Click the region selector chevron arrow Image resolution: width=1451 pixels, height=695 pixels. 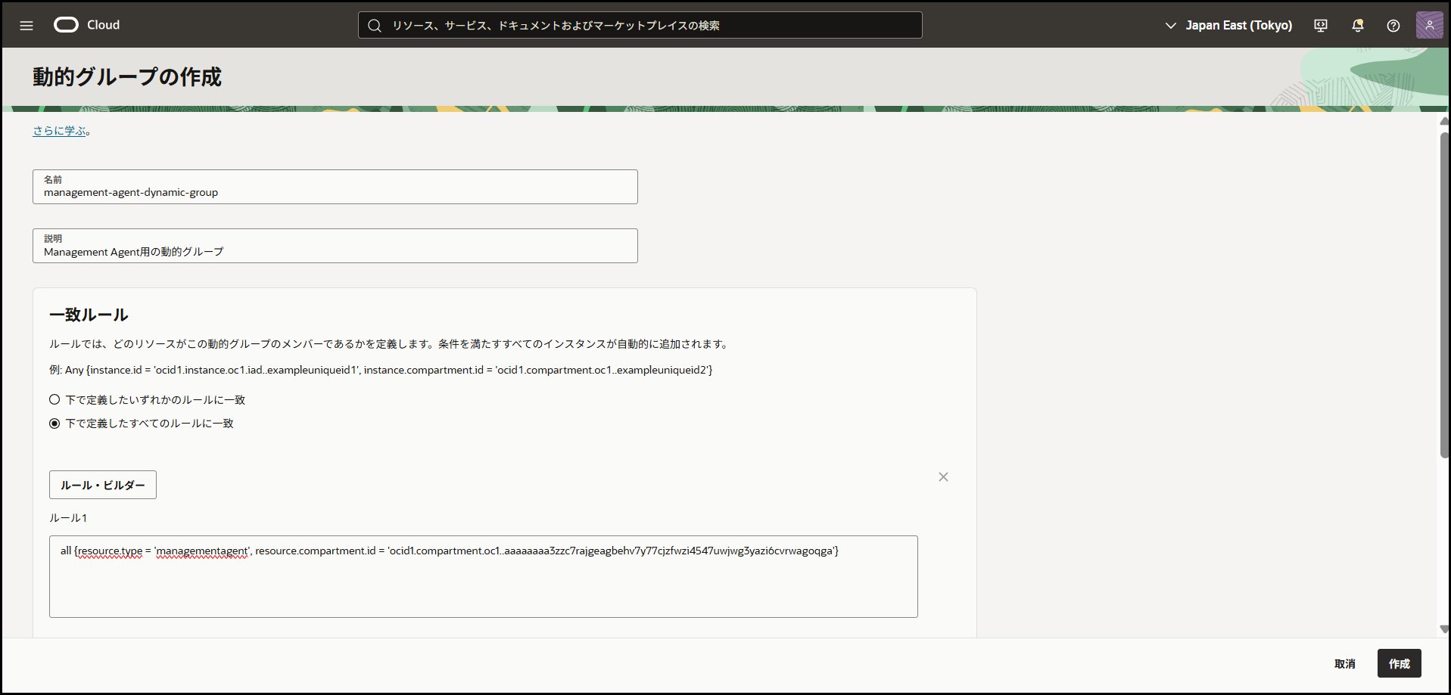pyautogui.click(x=1170, y=26)
